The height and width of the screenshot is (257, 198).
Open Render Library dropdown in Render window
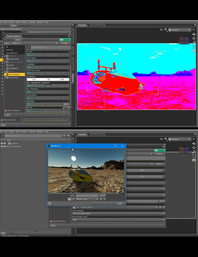coord(87,199)
